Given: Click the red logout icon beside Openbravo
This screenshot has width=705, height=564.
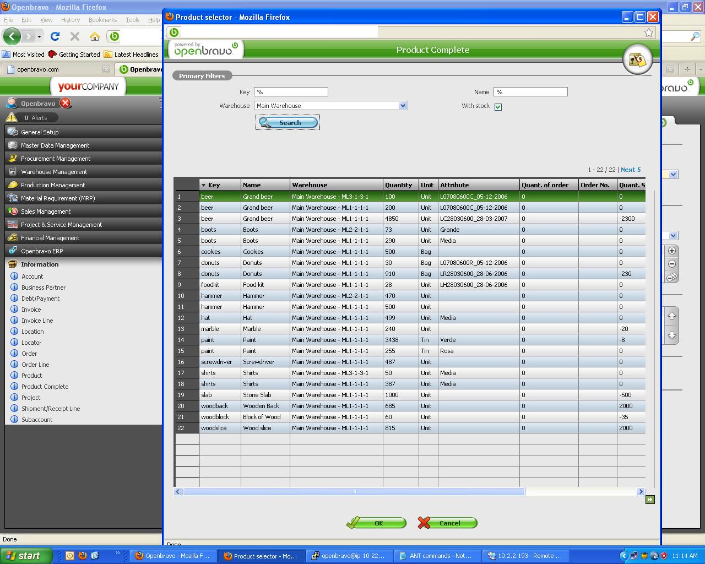Looking at the screenshot, I should pos(66,103).
